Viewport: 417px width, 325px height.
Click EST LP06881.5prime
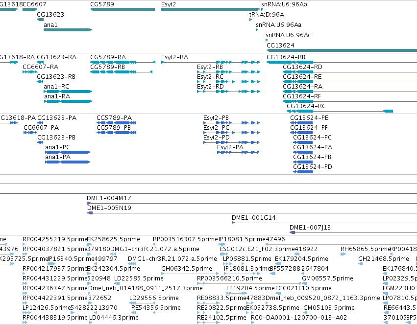[x=233, y=264]
